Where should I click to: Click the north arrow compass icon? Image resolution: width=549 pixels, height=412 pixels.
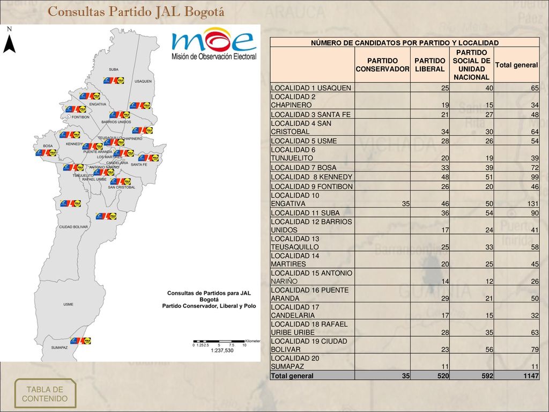point(10,40)
